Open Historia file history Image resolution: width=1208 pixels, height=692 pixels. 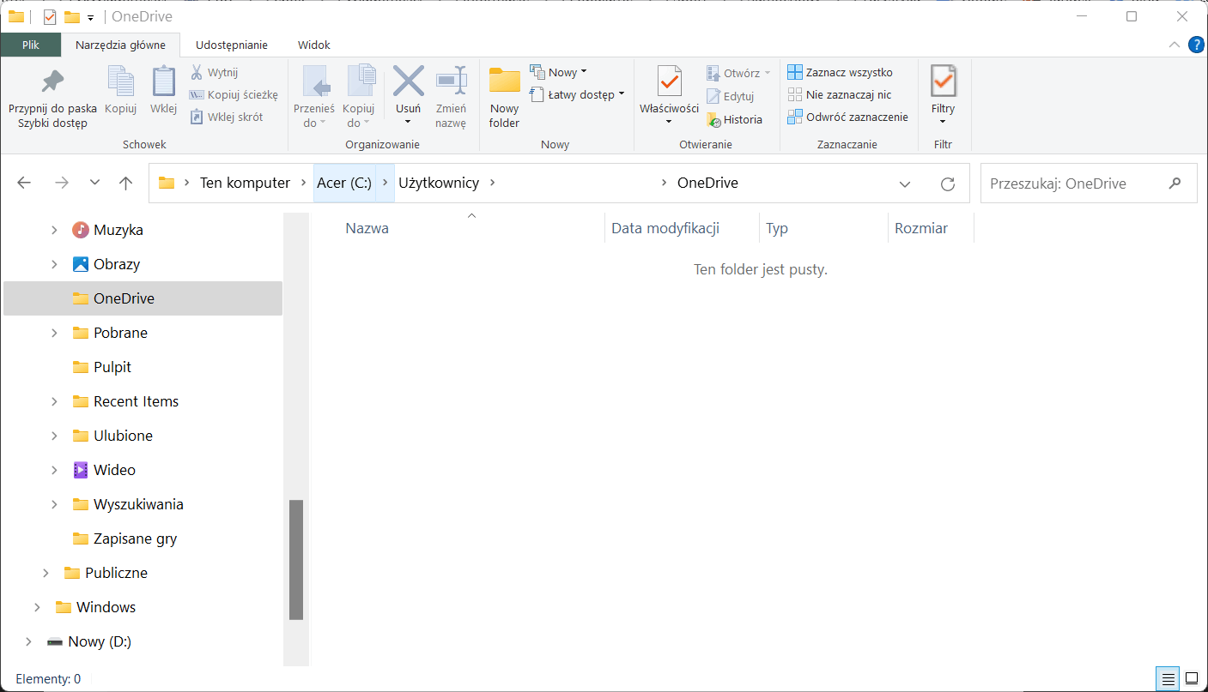pyautogui.click(x=734, y=120)
